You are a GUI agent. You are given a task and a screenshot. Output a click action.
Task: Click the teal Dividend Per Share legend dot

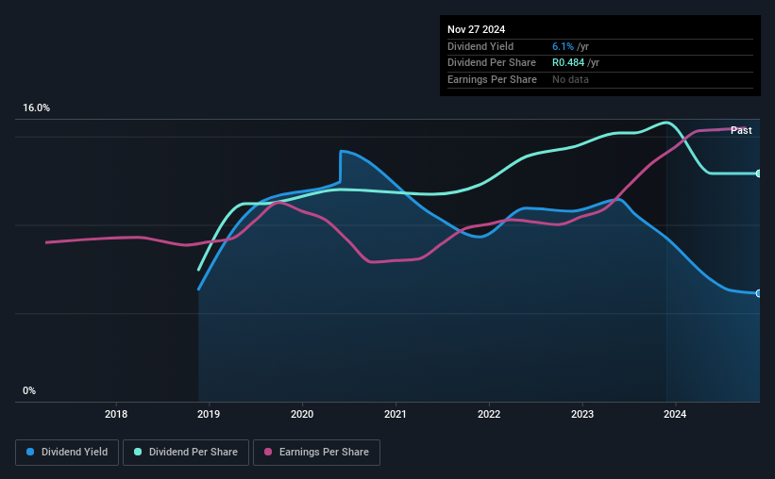(138, 452)
